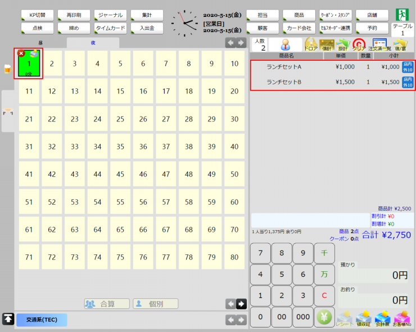This screenshot has width=416, height=332.
Task: Switch to the 昼 (lunch) tab
Action: (x=40, y=43)
